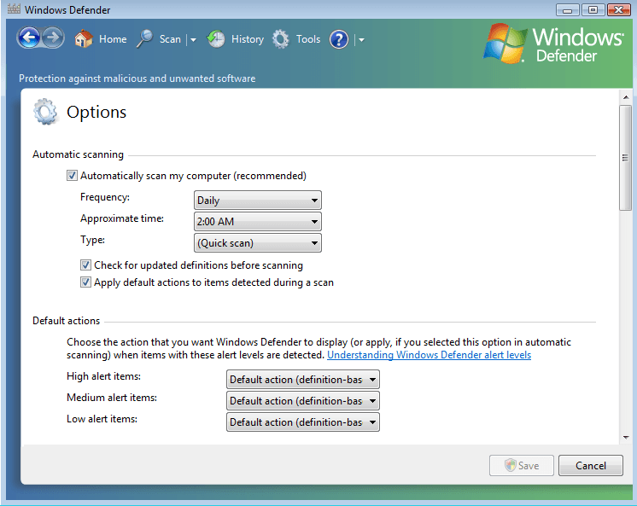Open the Approximate time dropdown
Screen dimensions: 637x506
point(257,222)
